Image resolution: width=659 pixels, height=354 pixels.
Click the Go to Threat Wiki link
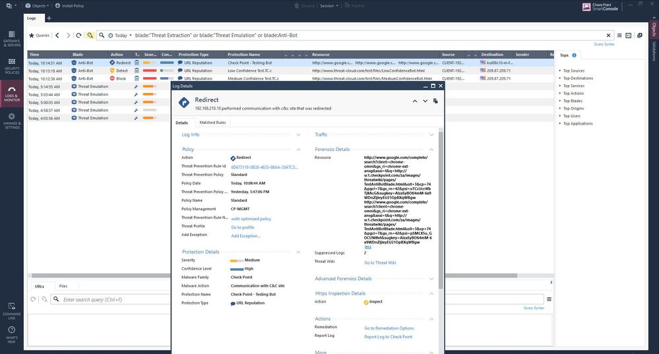pyautogui.click(x=380, y=262)
